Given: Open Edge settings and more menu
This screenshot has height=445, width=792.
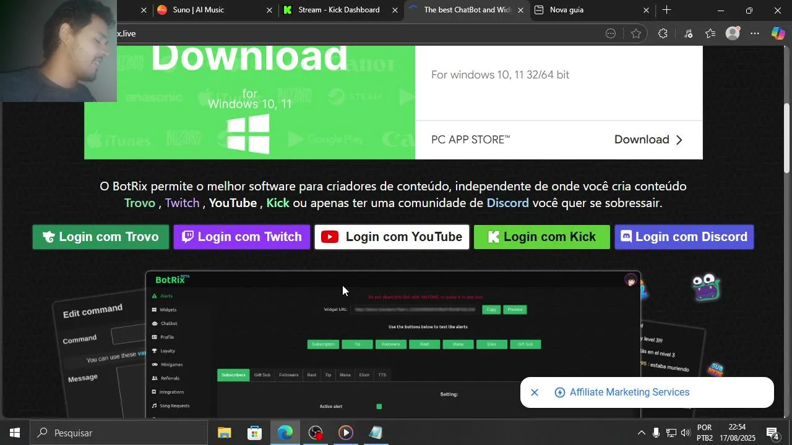Looking at the screenshot, I should pos(755,33).
